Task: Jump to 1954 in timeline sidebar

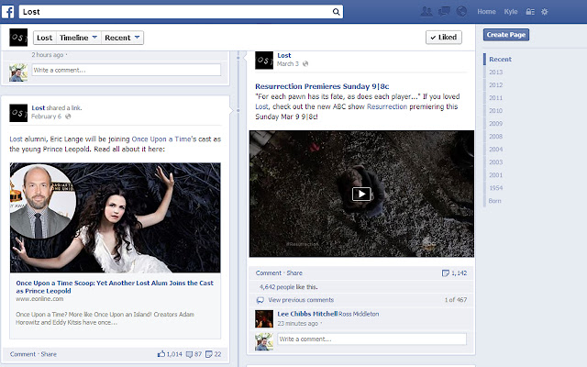Action: tap(495, 188)
